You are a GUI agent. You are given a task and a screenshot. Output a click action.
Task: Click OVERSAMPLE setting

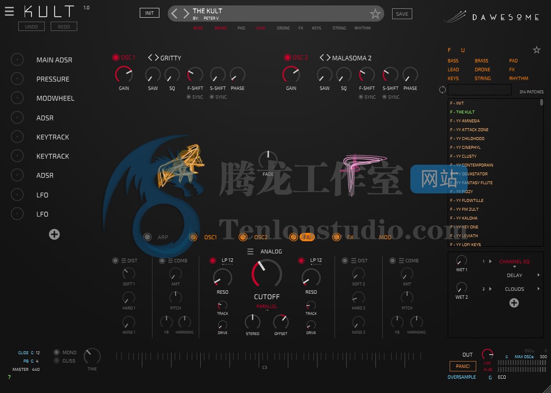(461, 377)
